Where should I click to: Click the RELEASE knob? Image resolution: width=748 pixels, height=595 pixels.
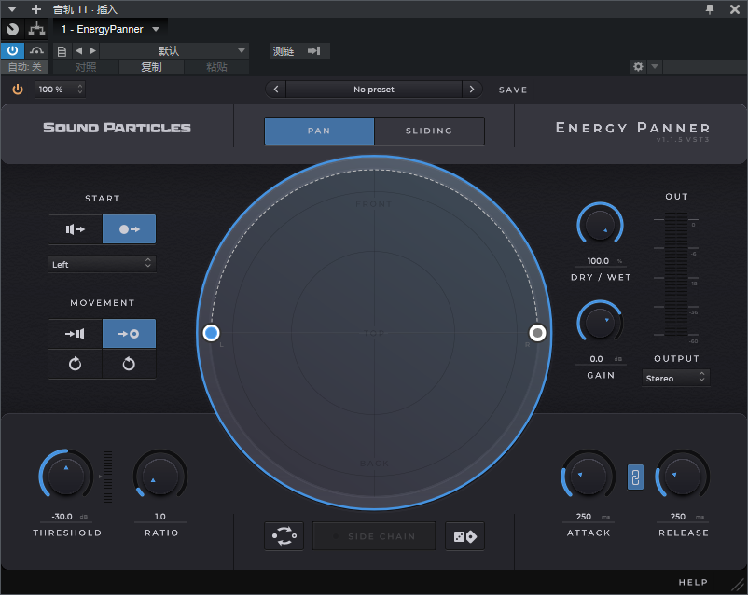(x=683, y=477)
